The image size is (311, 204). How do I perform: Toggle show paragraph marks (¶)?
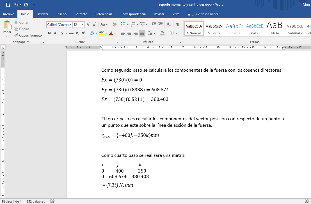point(177,24)
